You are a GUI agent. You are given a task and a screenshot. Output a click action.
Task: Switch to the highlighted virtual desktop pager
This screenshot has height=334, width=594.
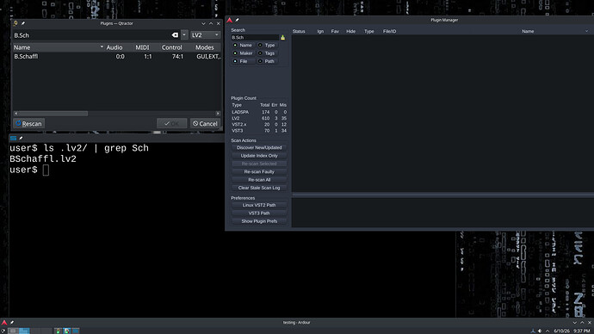tap(24, 331)
